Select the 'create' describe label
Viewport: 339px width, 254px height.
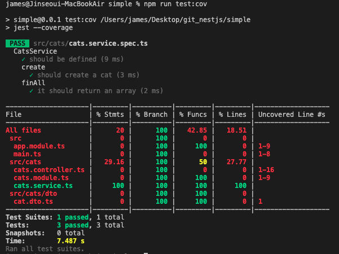pos(33,67)
